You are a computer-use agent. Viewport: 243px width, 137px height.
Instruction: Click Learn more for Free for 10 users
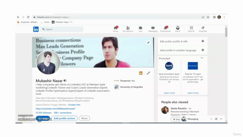(x=193, y=93)
